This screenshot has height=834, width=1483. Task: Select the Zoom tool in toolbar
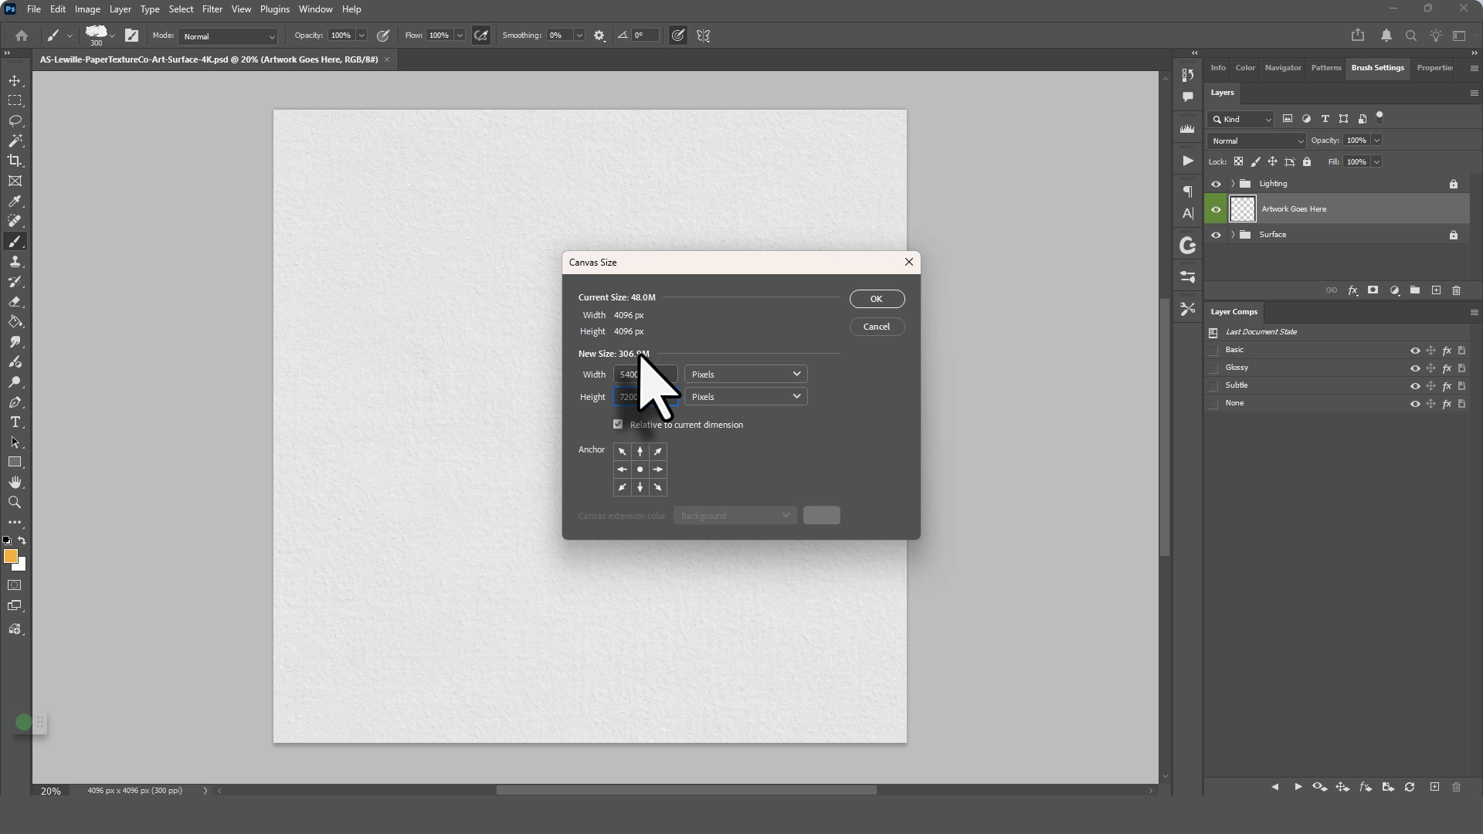15,503
